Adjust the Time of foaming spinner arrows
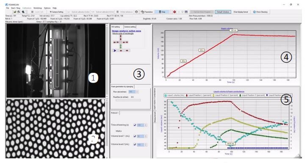The image size is (307, 163). click(146, 125)
